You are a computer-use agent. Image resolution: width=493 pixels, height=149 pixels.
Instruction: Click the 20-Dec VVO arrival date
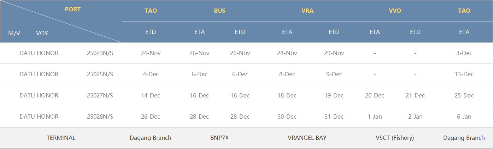(x=375, y=95)
